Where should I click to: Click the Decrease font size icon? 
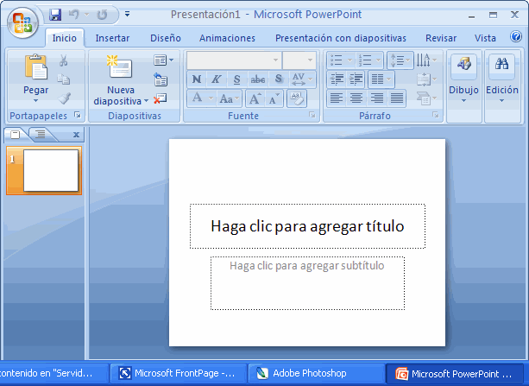pyautogui.click(x=274, y=98)
